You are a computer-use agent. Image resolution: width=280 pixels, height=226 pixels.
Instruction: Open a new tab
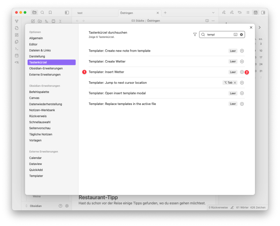165,13
